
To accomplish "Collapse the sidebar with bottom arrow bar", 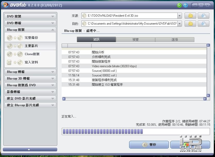I will [x=30, y=150].
